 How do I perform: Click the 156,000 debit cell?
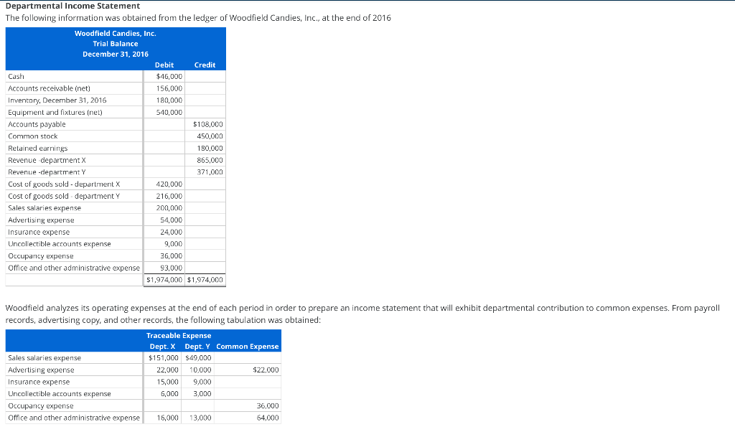tap(169, 88)
